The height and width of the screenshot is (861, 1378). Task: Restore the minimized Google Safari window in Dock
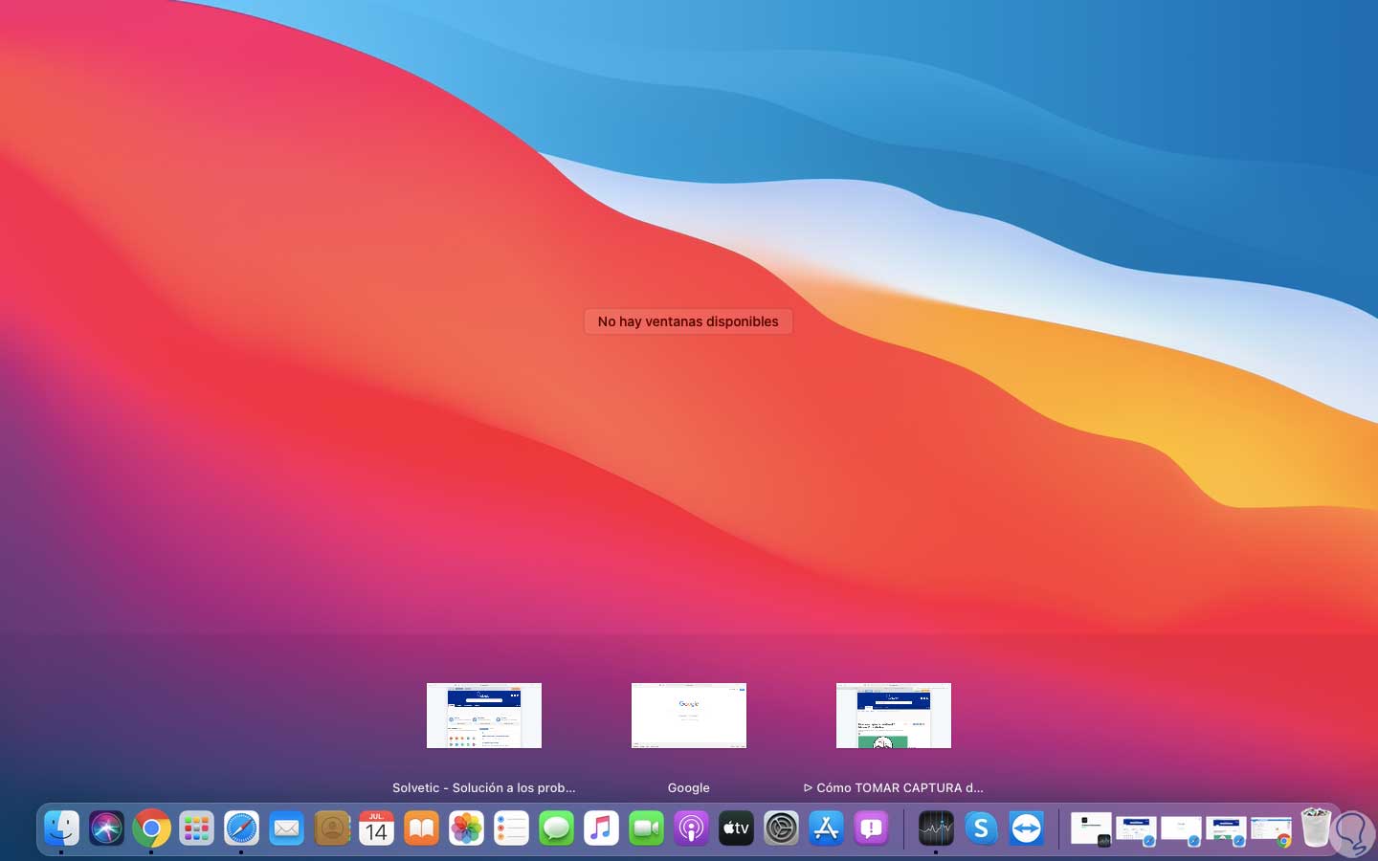(1181, 830)
